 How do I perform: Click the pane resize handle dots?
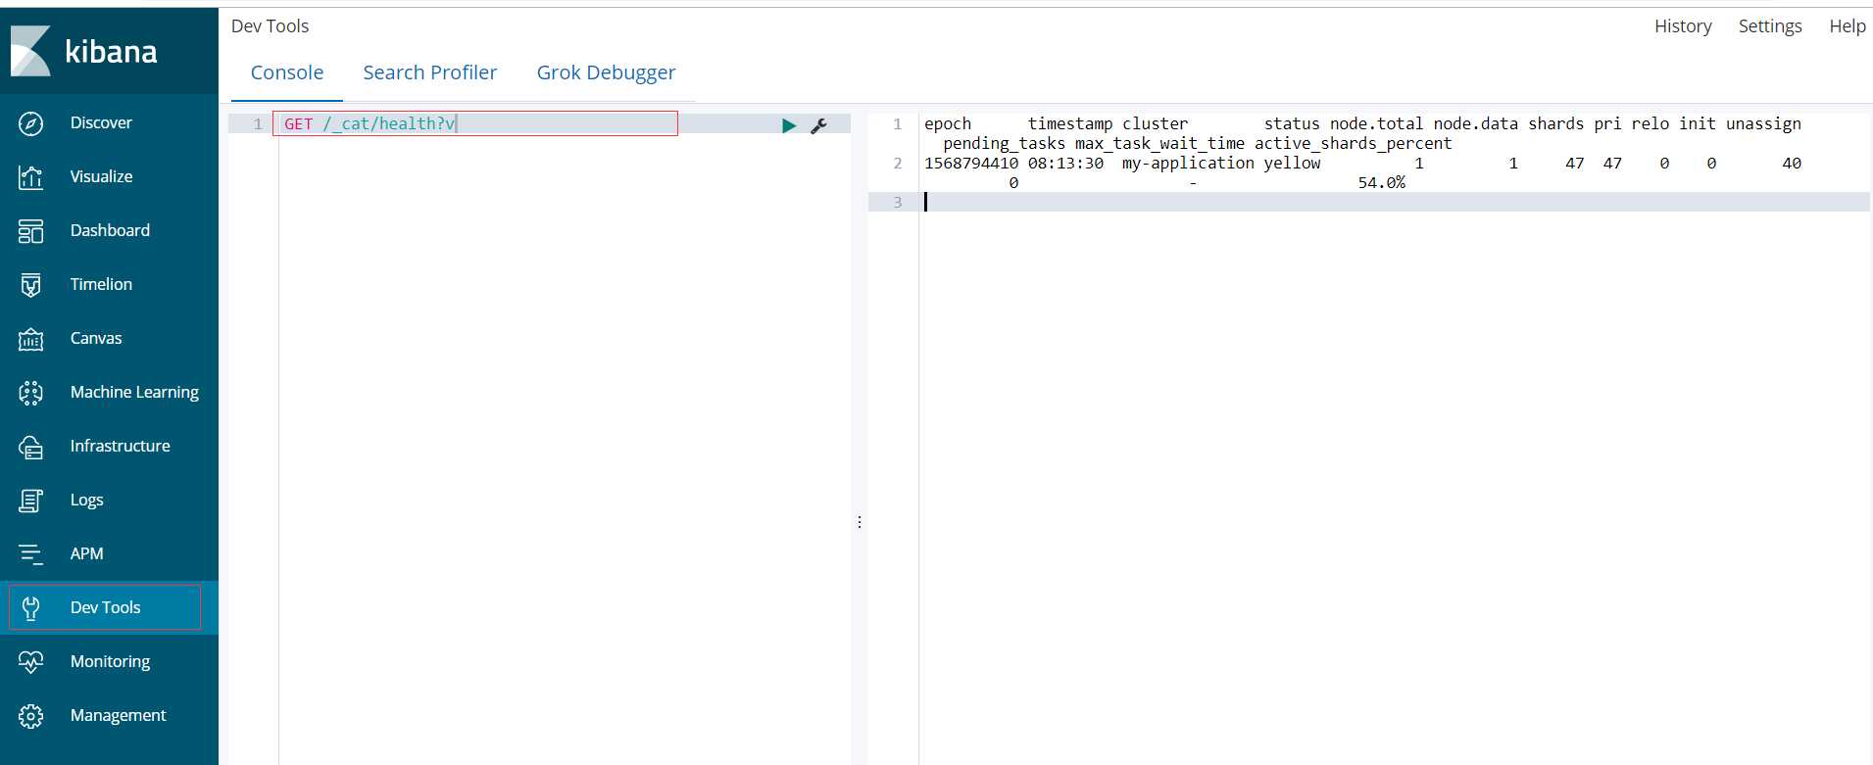point(860,522)
